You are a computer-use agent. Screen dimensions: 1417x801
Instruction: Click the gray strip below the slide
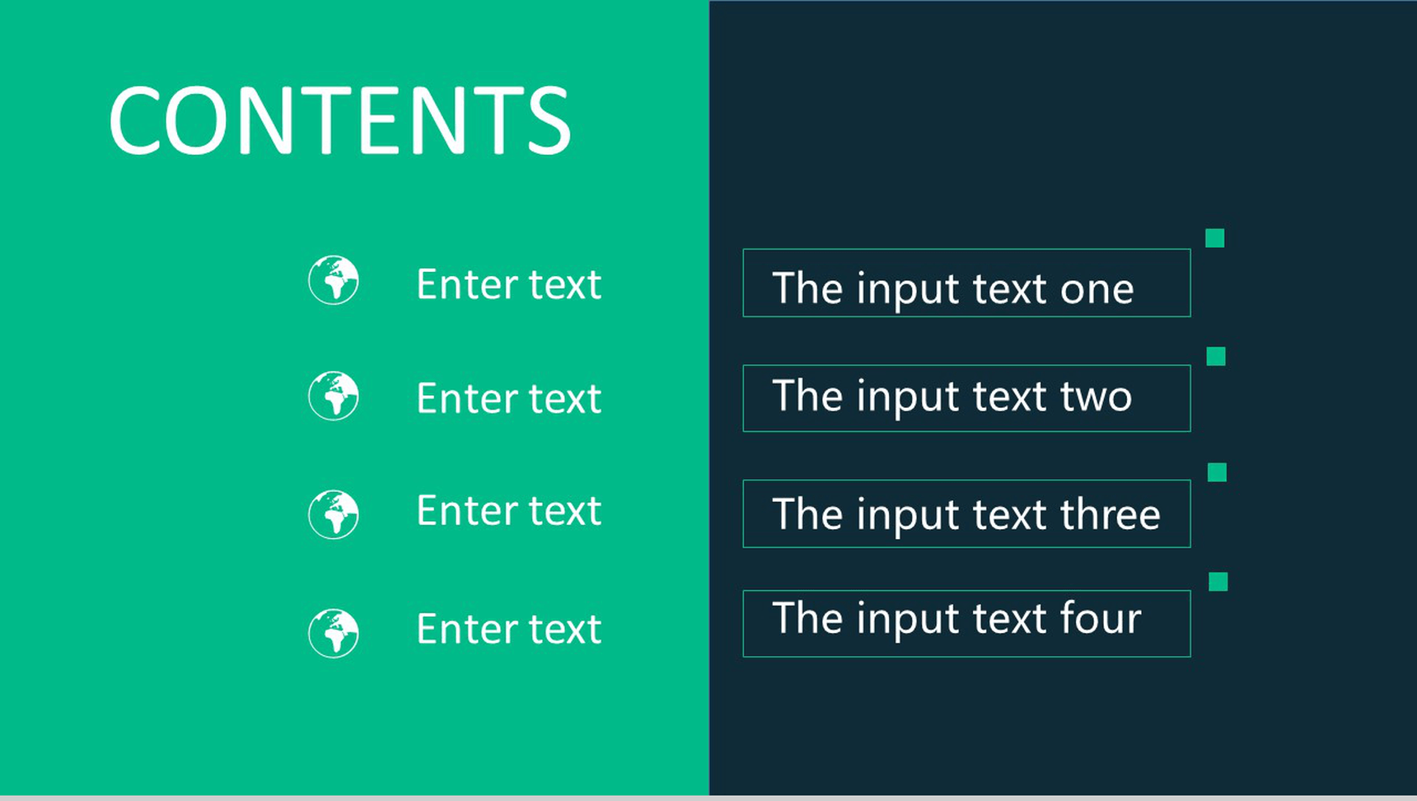click(708, 798)
